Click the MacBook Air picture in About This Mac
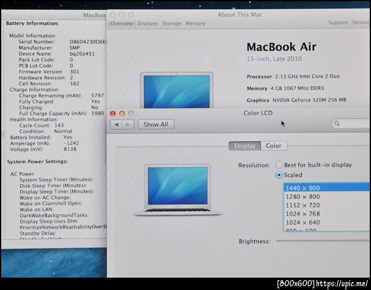This screenshot has height=290, width=371. 177,90
